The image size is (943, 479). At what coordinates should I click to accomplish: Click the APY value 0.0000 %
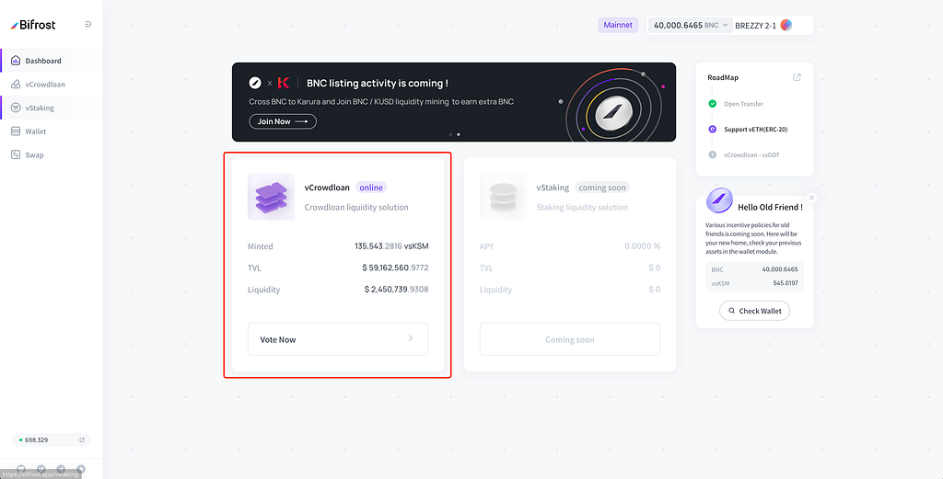tap(642, 246)
